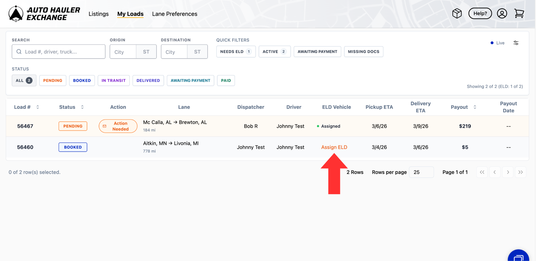Switch to the Listings tab

[x=98, y=14]
